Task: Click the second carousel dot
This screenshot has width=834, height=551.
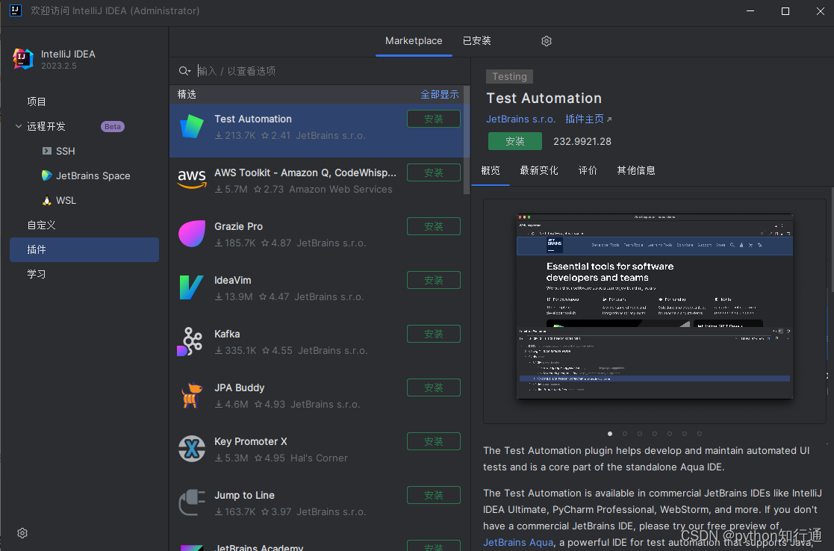Action: [x=625, y=433]
